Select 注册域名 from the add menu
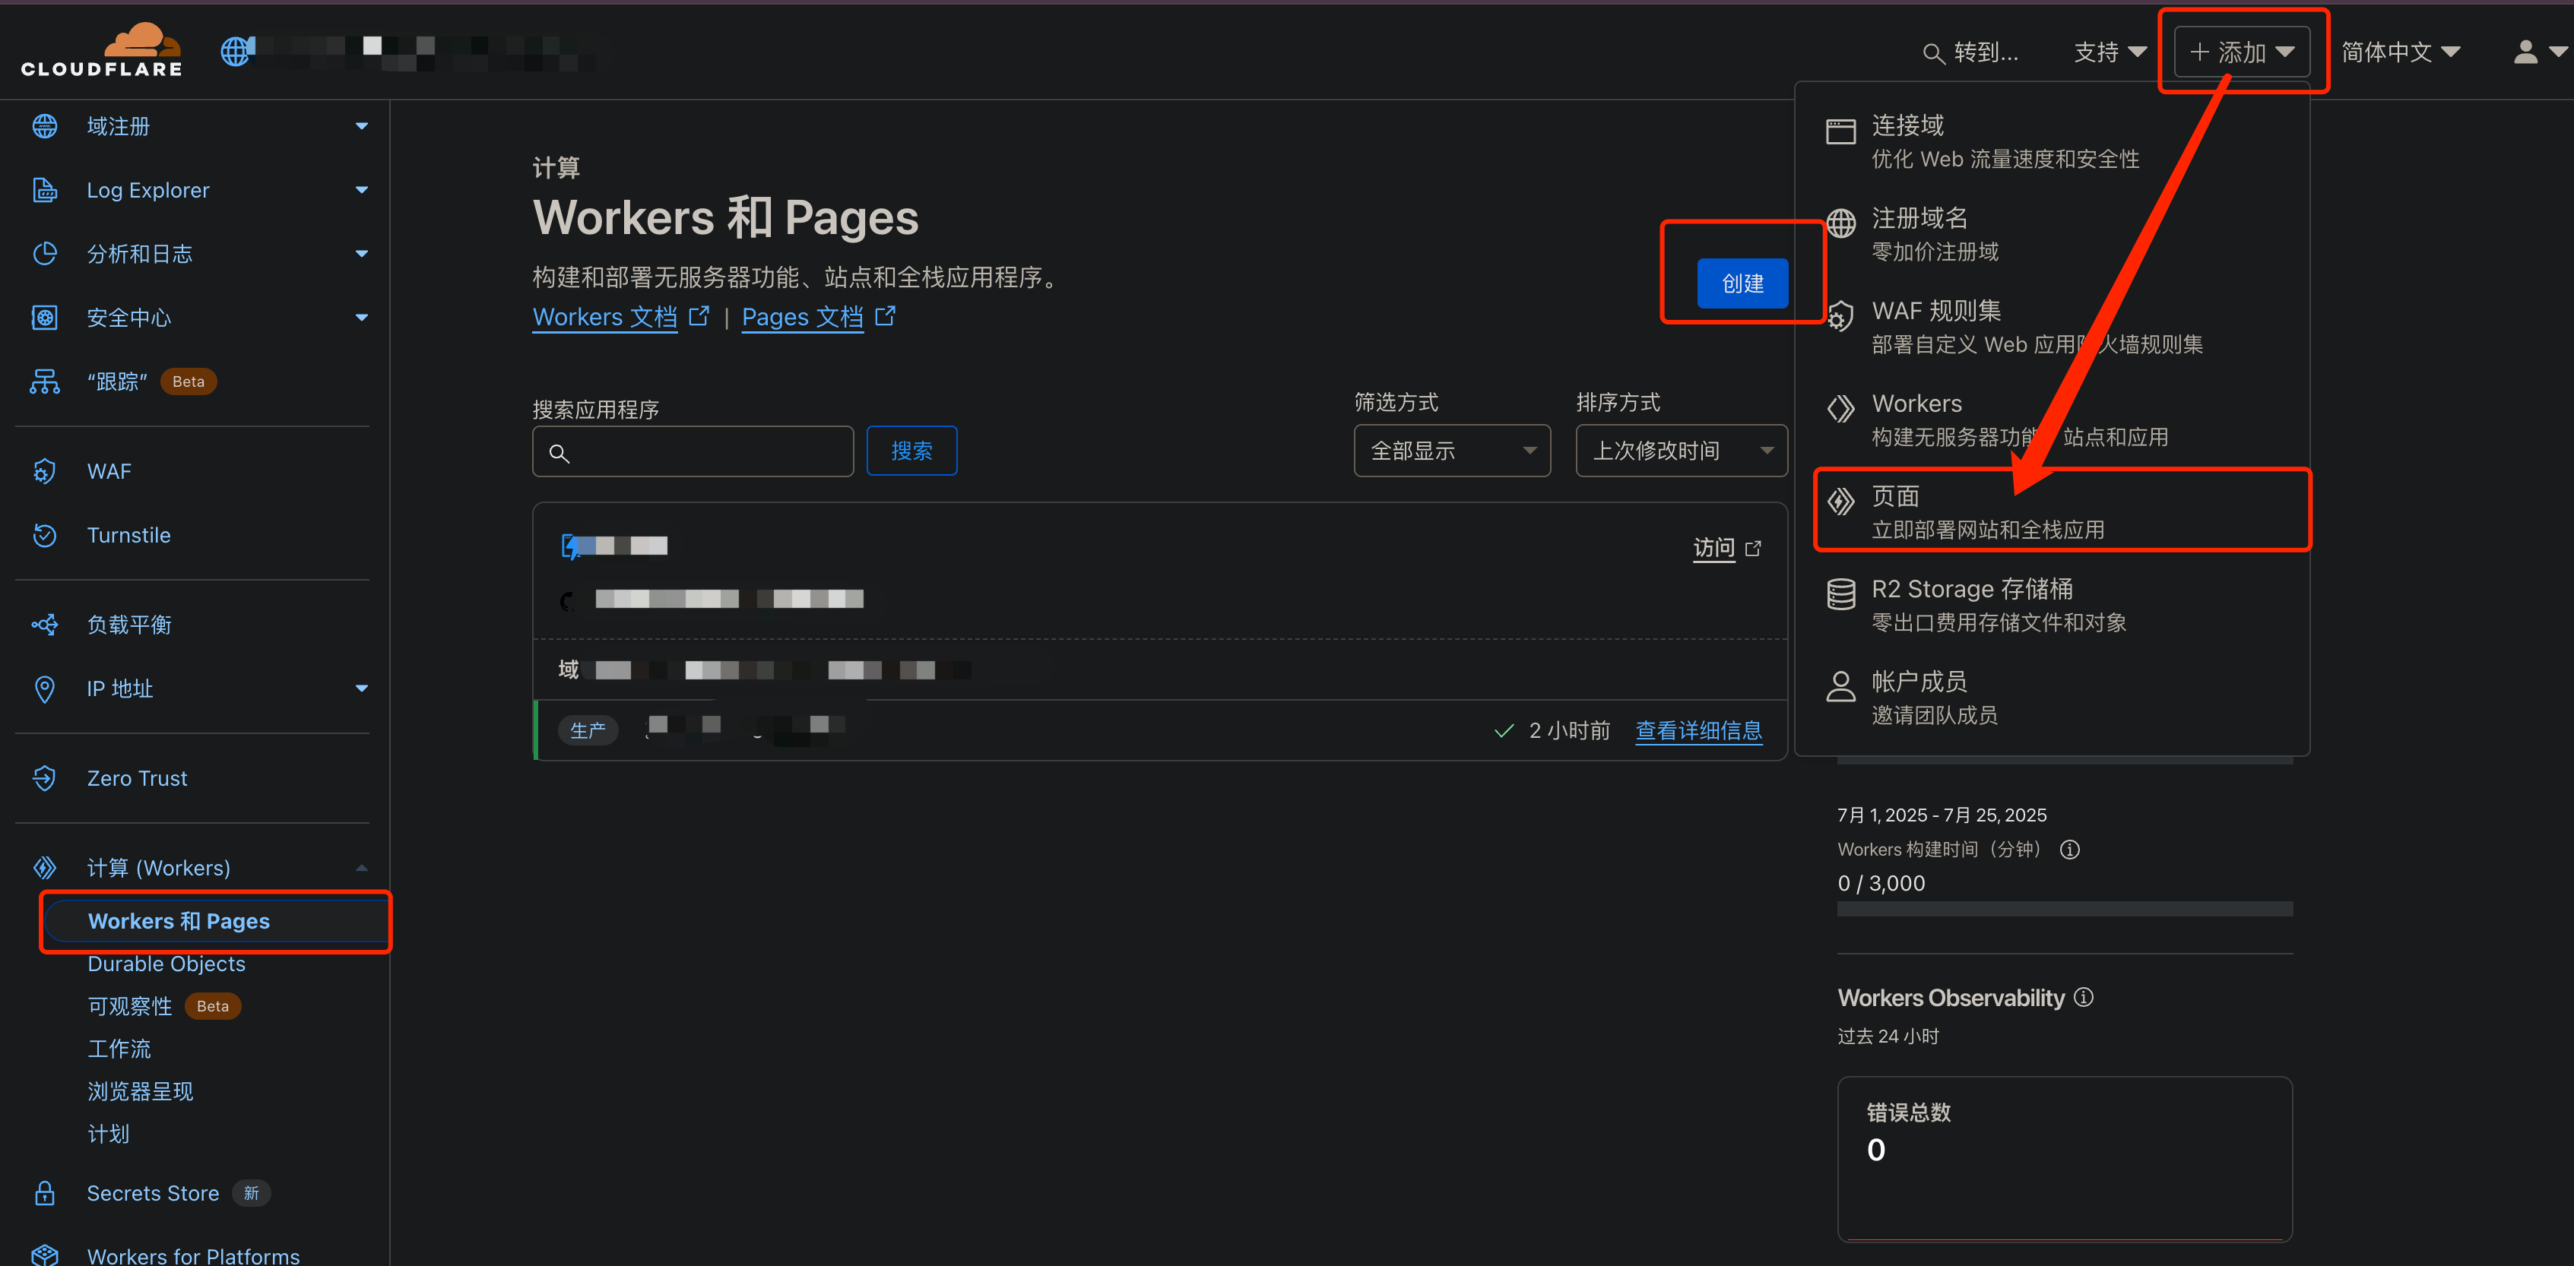The height and width of the screenshot is (1266, 2574). click(2052, 234)
